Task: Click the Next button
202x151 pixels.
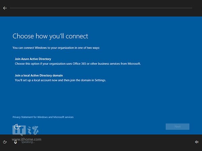Action: pyautogui.click(x=177, y=127)
